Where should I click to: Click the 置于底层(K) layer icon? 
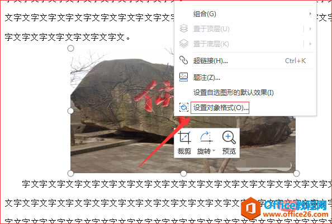click(183, 44)
